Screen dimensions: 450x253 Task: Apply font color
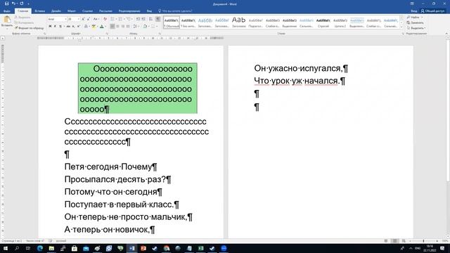(x=102, y=26)
